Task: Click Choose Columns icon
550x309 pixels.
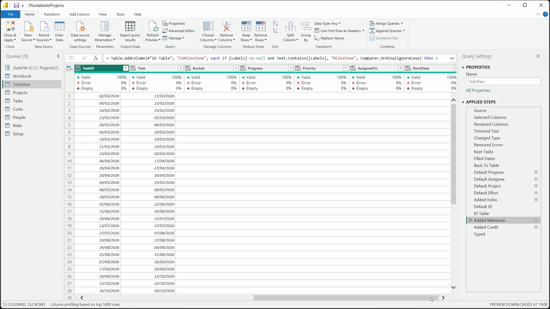Action: click(208, 26)
